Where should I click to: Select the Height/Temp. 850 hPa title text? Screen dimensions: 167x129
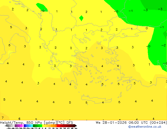point(21,123)
